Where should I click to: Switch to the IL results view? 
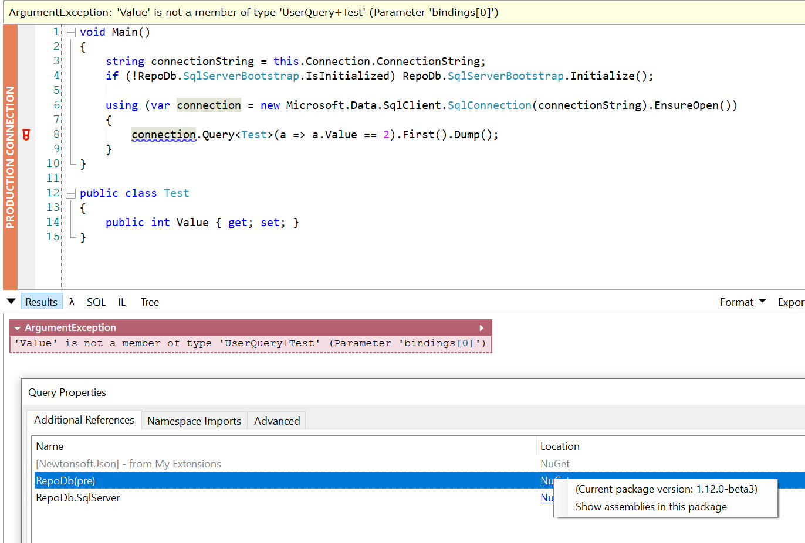121,302
